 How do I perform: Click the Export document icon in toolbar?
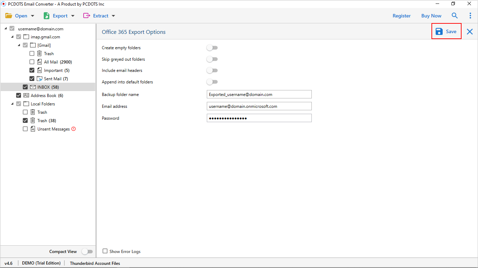pos(47,16)
